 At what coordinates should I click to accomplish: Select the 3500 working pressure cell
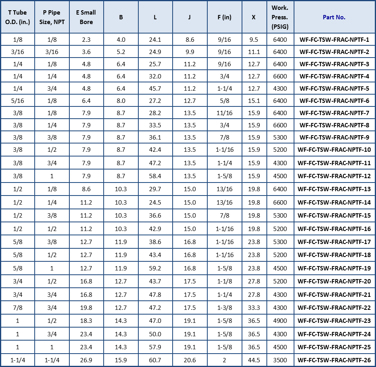(280, 360)
